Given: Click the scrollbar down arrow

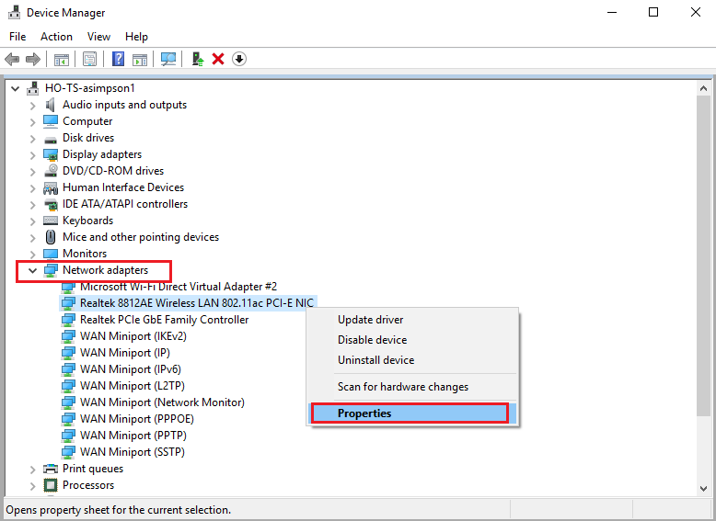Looking at the screenshot, I should coord(703,489).
